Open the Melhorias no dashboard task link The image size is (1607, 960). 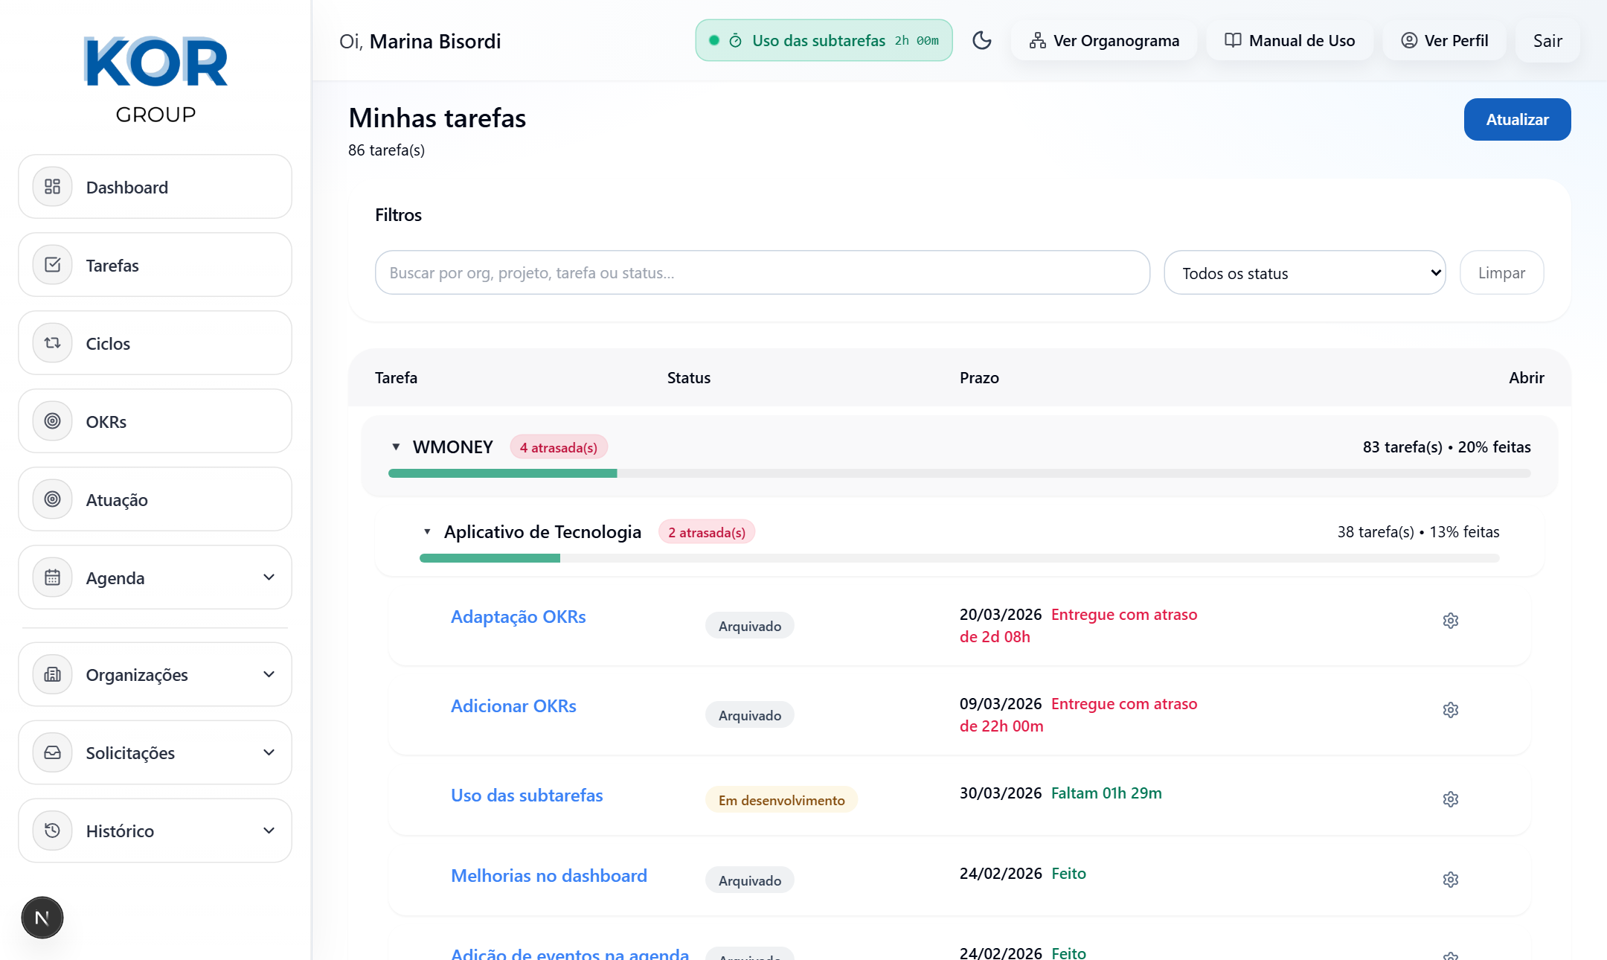548,876
